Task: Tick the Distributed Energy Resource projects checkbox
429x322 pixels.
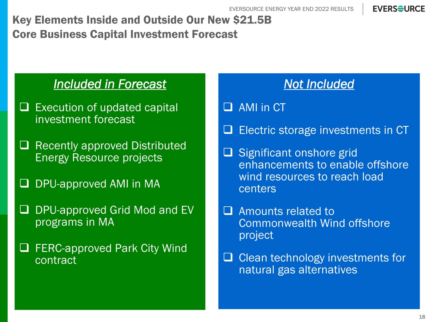Action: click(24, 145)
